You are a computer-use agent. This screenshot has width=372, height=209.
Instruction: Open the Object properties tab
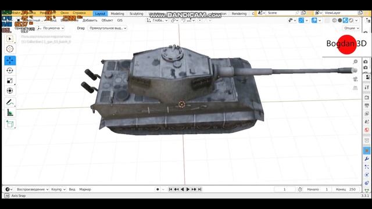click(367, 150)
